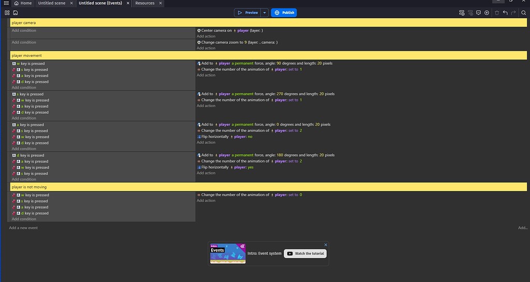Click Add condition in the player is not moving event
Viewport: 530px width, 282px height.
(x=24, y=219)
